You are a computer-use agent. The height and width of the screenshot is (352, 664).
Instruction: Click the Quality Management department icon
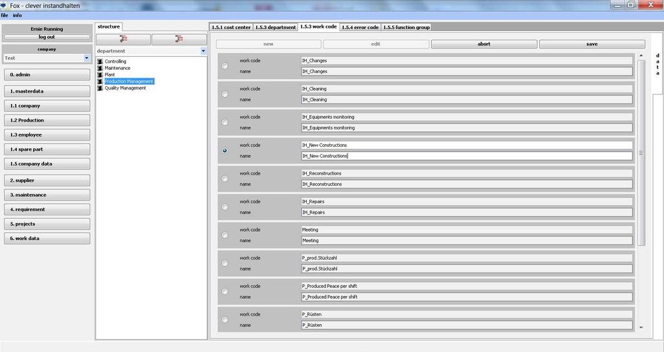[x=100, y=88]
